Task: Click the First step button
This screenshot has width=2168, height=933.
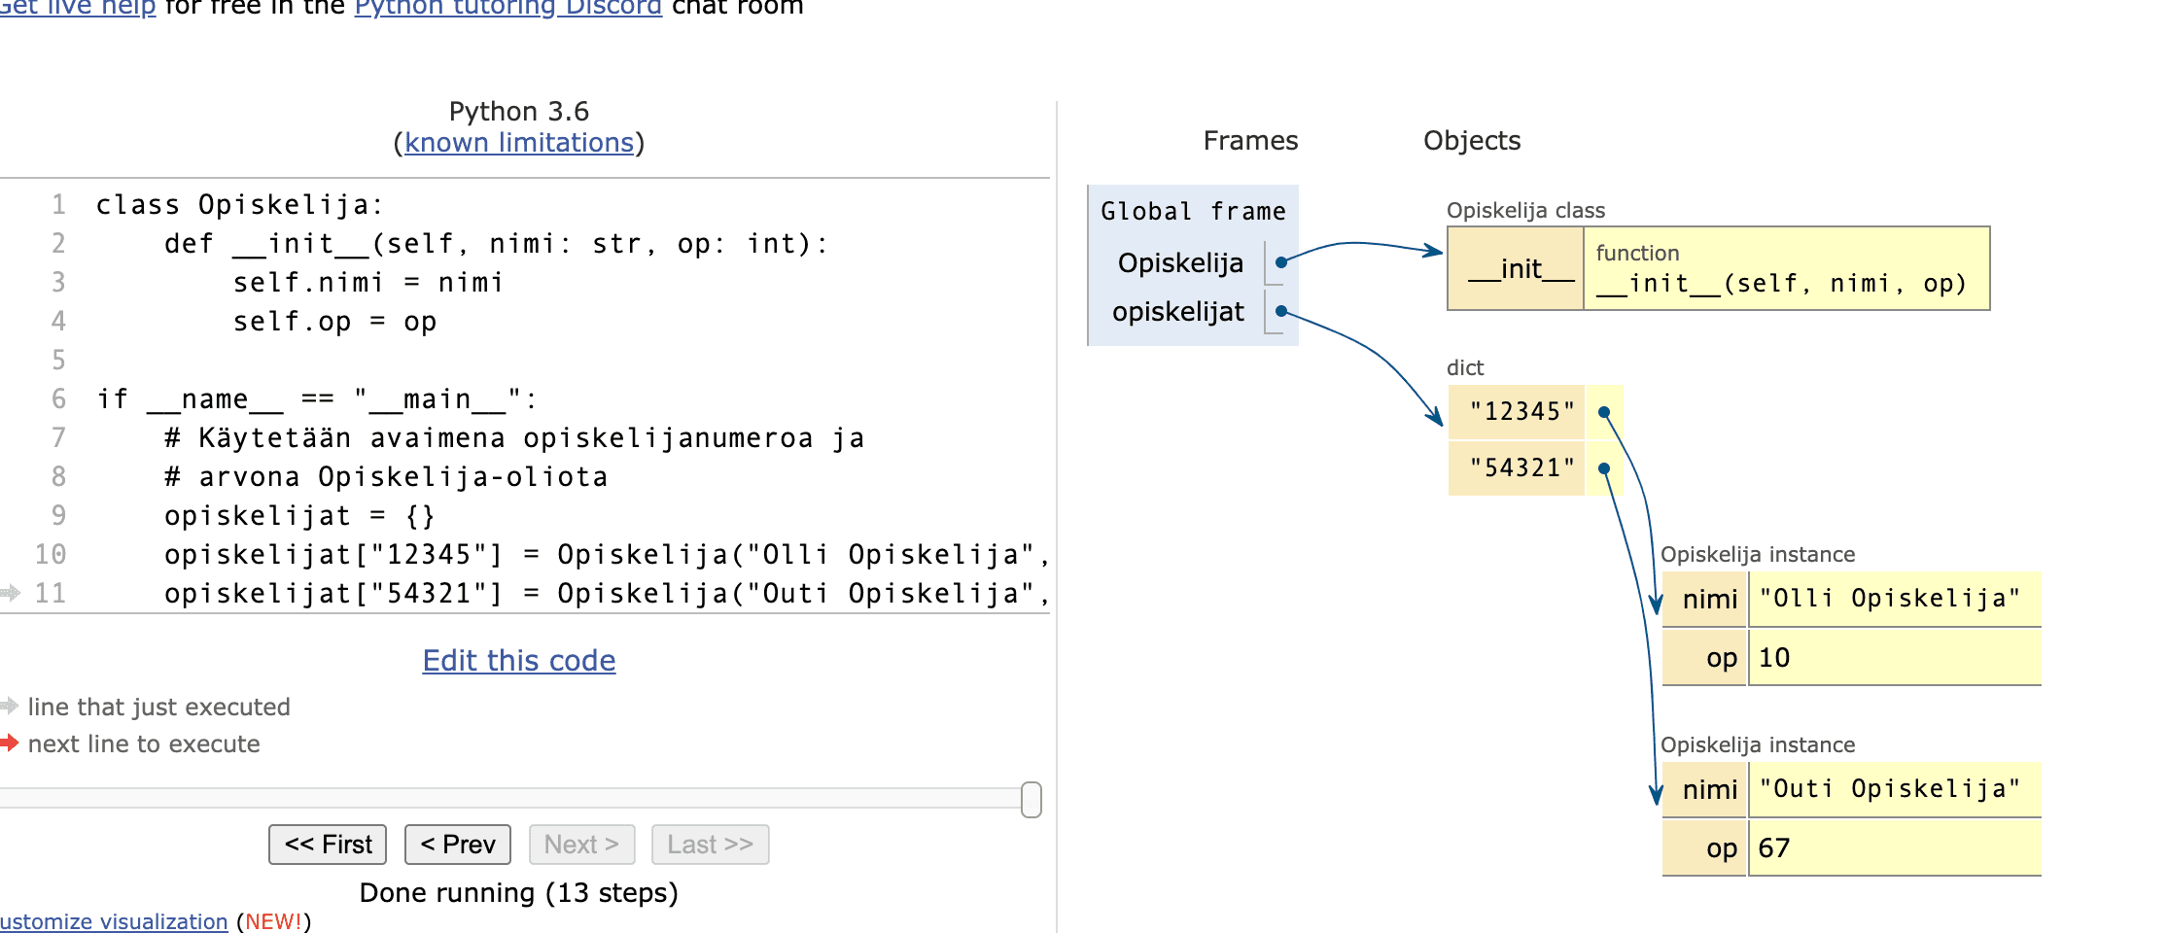Action: (328, 845)
